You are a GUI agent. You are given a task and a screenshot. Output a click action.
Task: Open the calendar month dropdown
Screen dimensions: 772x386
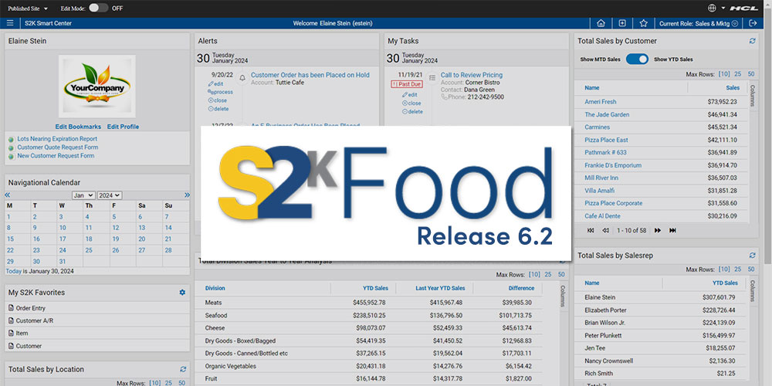click(83, 195)
